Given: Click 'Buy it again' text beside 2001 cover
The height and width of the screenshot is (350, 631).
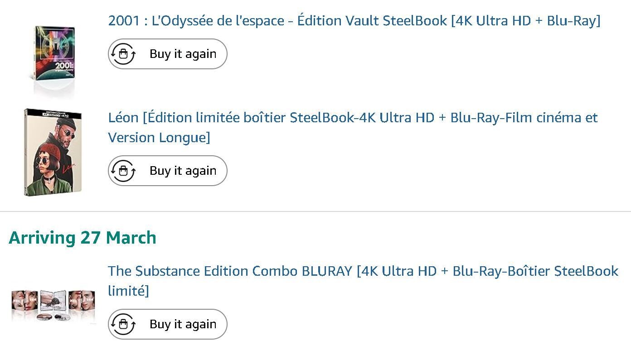Looking at the screenshot, I should coord(183,54).
